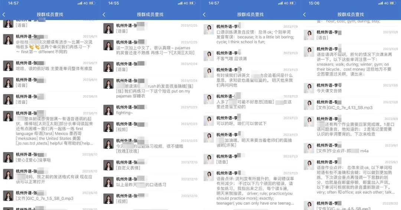Open the 今天课文音频 message

351,88
